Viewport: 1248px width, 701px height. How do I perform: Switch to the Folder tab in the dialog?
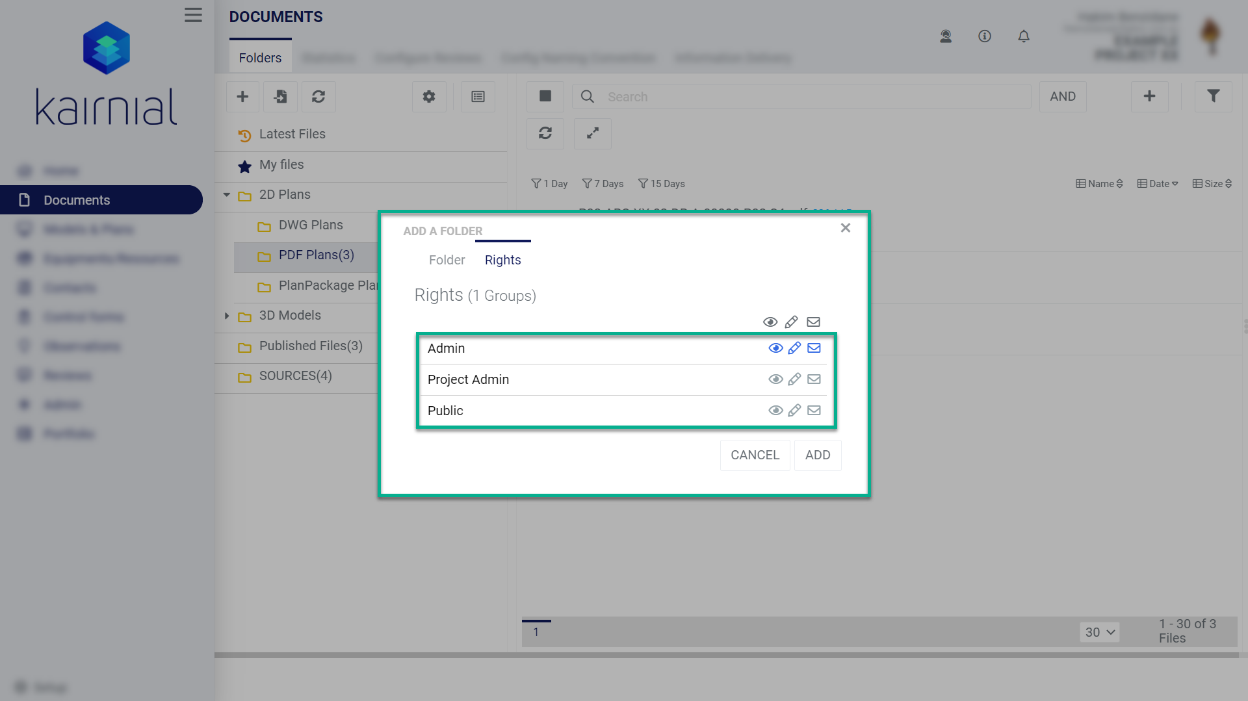[447, 260]
